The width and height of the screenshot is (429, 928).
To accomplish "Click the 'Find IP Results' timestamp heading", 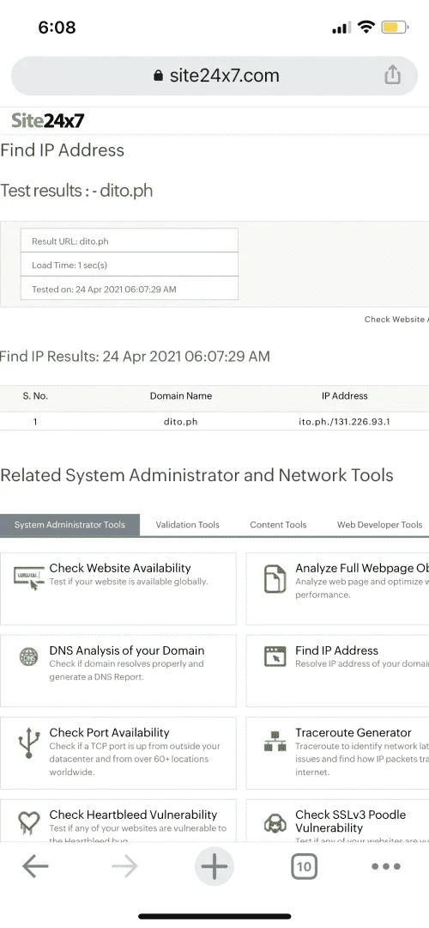I will pos(134,357).
